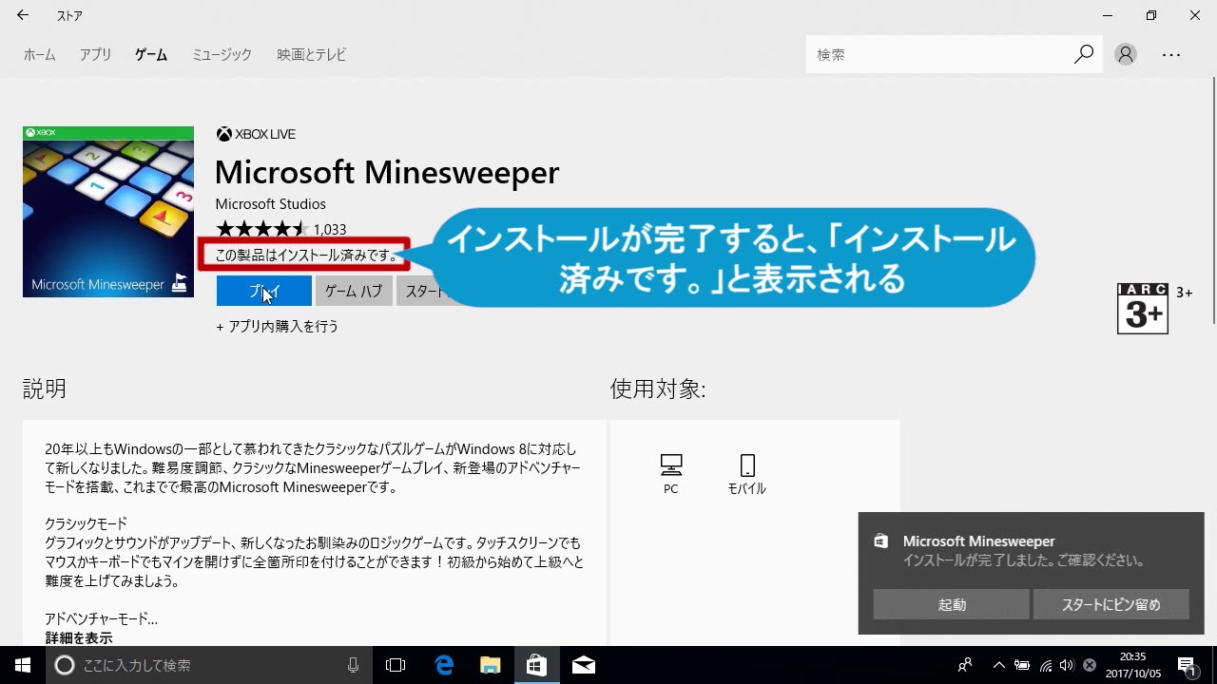1217x684 pixels.
Task: Open the ホーム tab
Action: pos(39,55)
